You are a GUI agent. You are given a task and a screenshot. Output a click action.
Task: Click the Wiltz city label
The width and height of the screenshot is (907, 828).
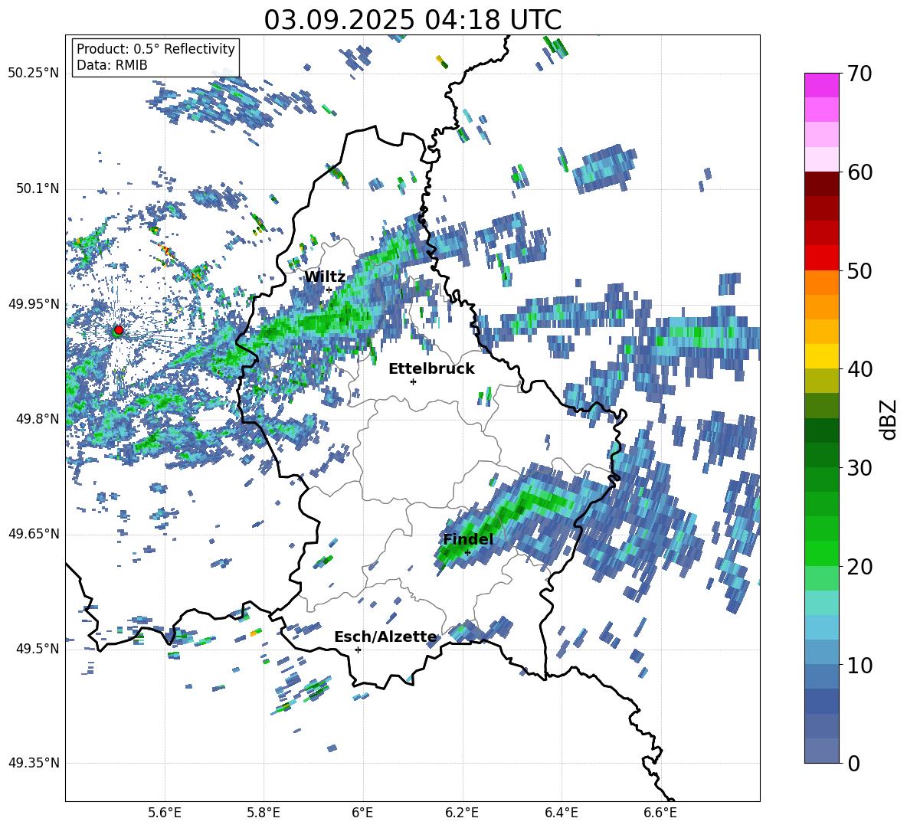[x=325, y=277]
